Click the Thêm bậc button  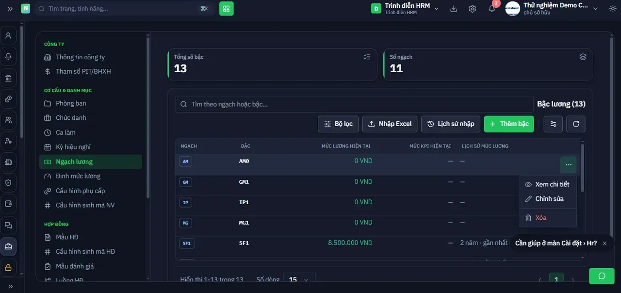(x=509, y=124)
